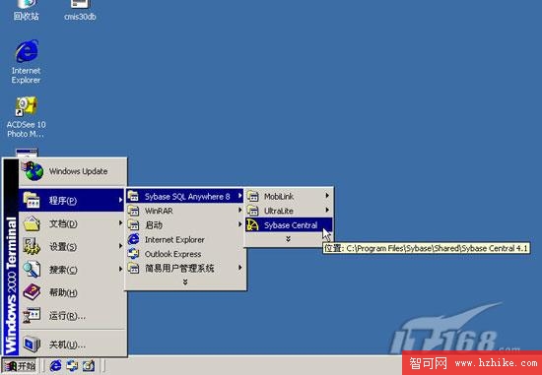
Task: Click the Outlook Express icon in menu
Action: pyautogui.click(x=133, y=254)
